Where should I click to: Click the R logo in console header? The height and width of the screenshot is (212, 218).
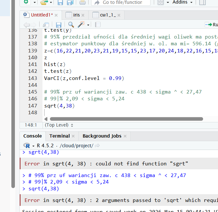coord(27,146)
